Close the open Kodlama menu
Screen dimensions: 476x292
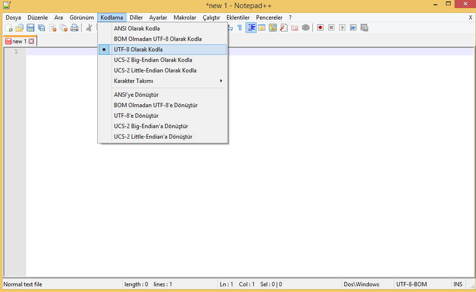112,18
